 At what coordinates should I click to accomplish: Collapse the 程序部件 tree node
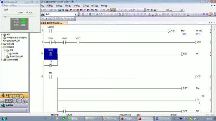(2, 47)
